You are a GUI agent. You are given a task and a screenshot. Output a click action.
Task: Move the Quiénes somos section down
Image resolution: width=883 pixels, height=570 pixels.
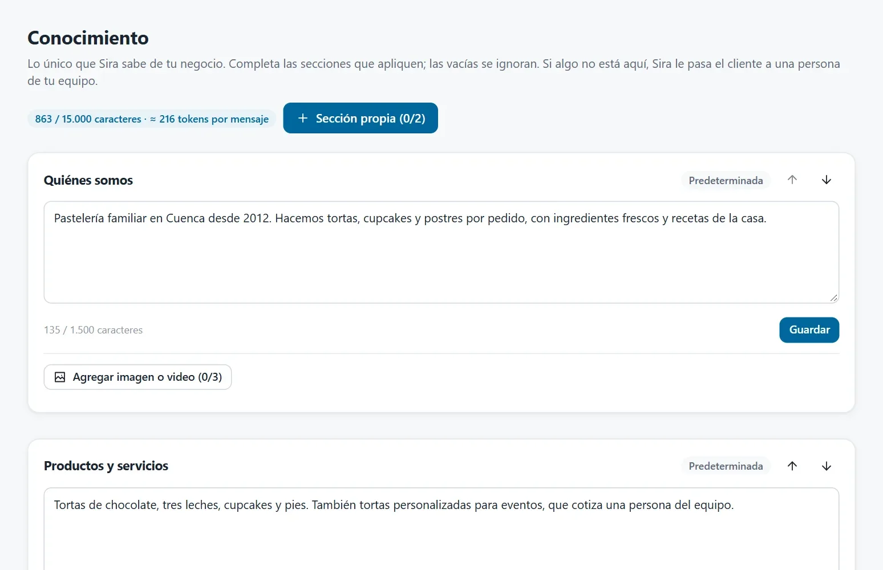[x=826, y=180]
